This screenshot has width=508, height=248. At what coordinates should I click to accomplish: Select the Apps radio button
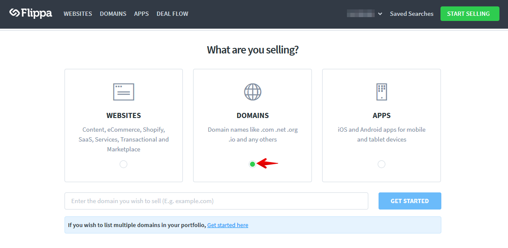tap(382, 164)
